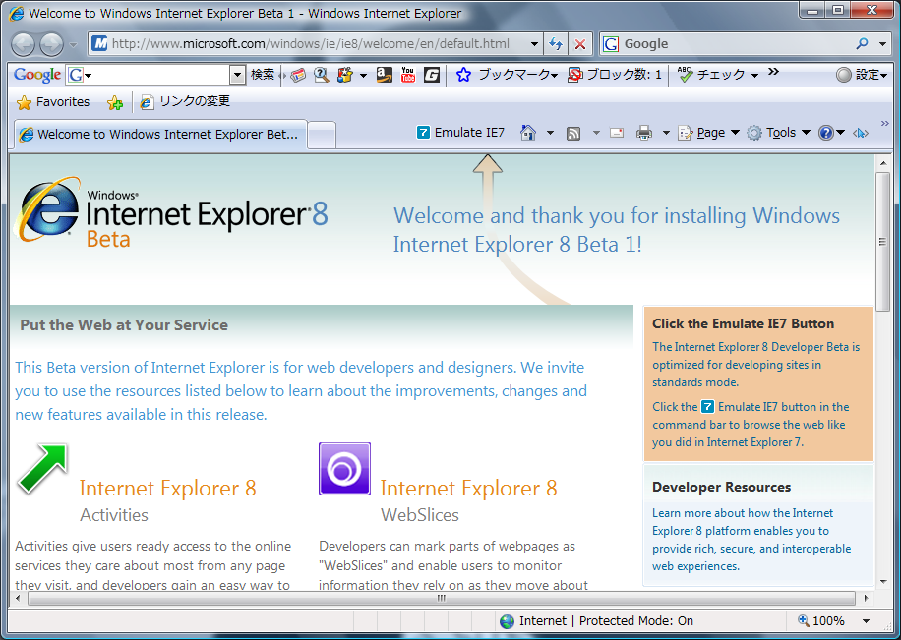Open the feeds dropdown arrow
This screenshot has height=640, width=901.
[x=596, y=133]
